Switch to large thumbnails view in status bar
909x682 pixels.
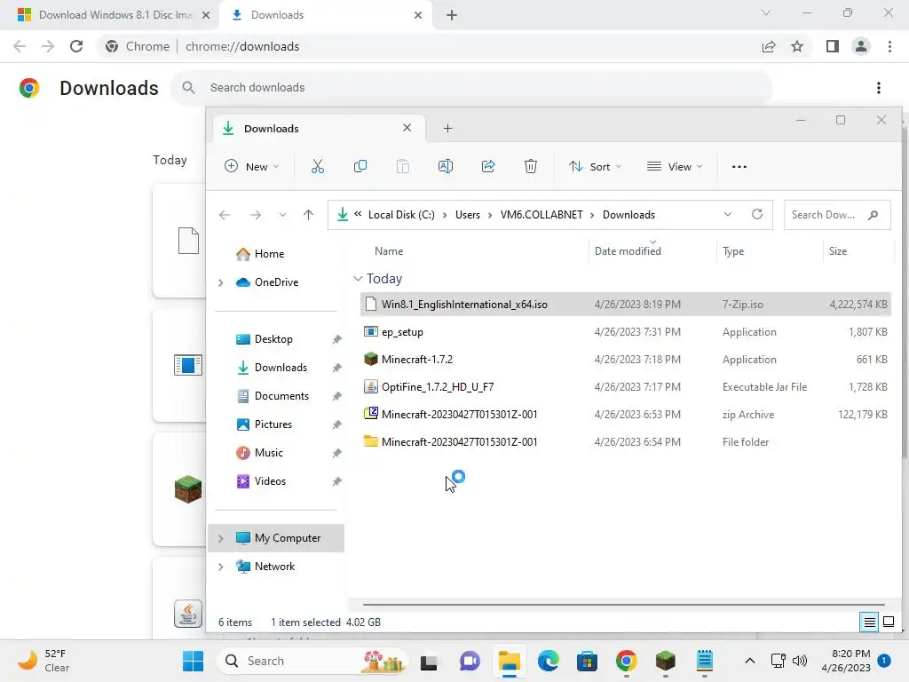coord(888,623)
